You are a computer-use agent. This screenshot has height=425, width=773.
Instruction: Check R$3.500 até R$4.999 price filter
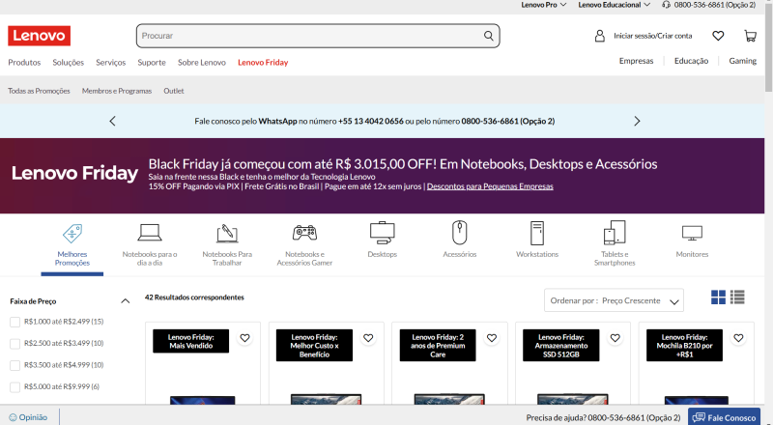click(x=14, y=365)
